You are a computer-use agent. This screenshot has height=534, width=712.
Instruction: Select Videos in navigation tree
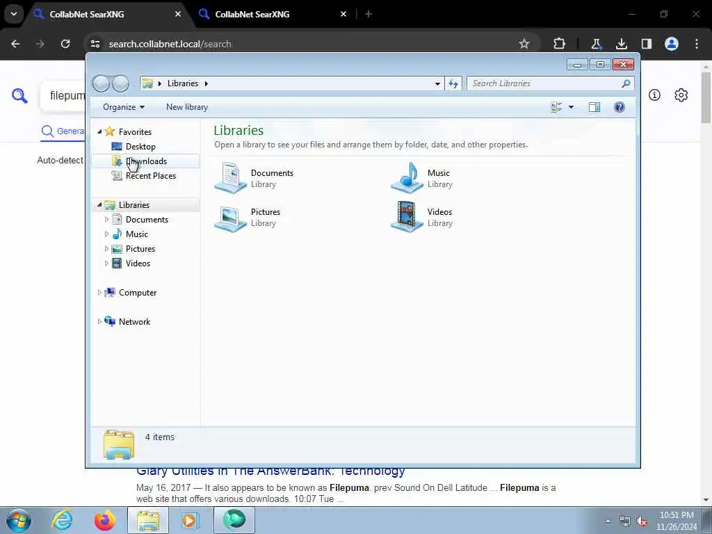(x=138, y=264)
